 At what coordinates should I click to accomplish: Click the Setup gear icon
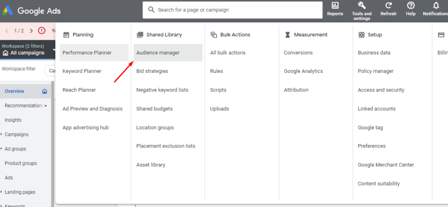(361, 35)
